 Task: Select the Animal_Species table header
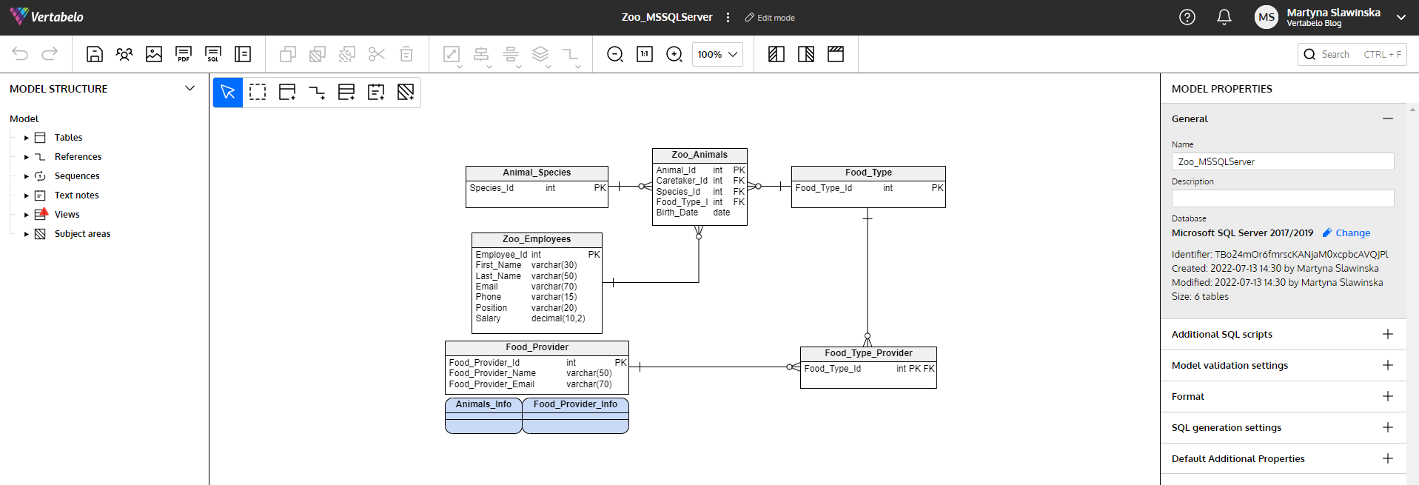537,173
